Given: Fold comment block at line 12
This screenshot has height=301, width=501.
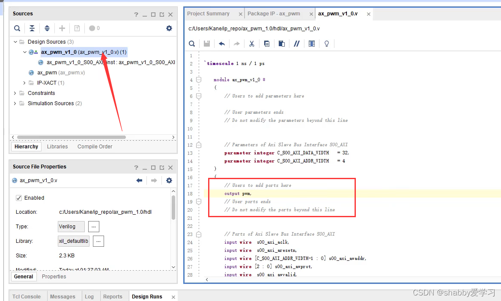Looking at the screenshot, I should [199, 145].
